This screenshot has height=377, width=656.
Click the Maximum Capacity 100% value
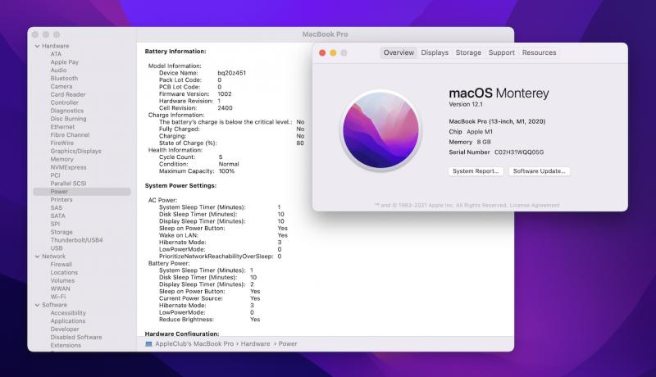[x=226, y=171]
